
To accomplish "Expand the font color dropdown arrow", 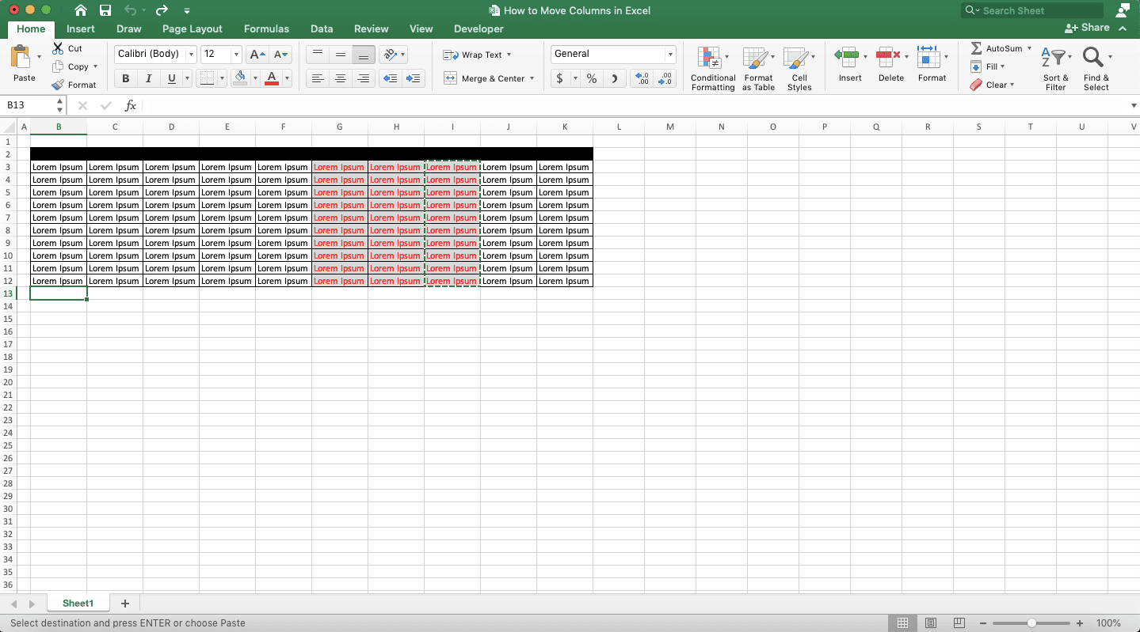I will coord(287,78).
